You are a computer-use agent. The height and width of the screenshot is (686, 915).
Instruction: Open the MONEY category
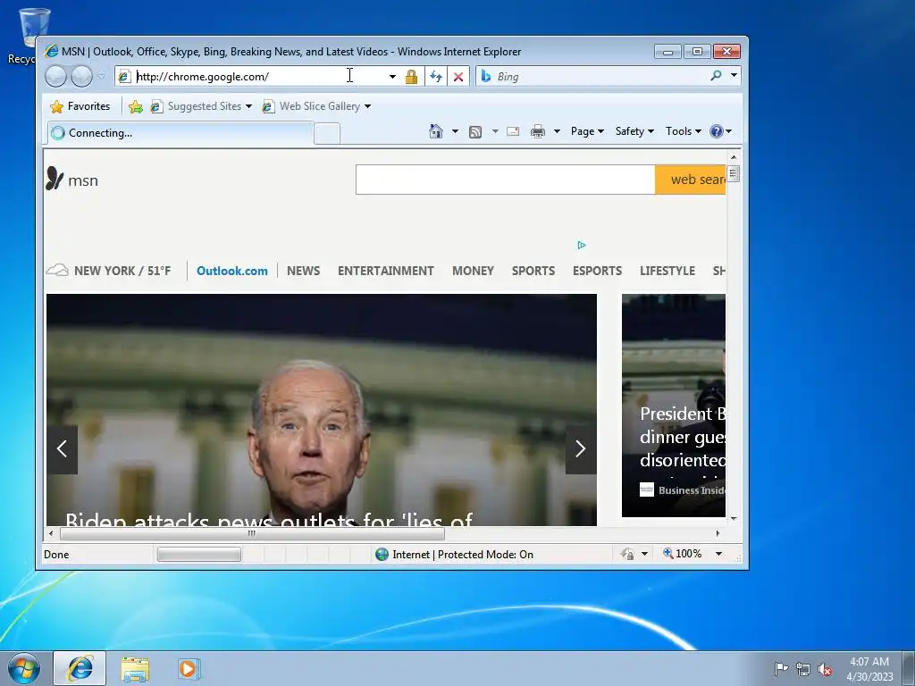[474, 271]
